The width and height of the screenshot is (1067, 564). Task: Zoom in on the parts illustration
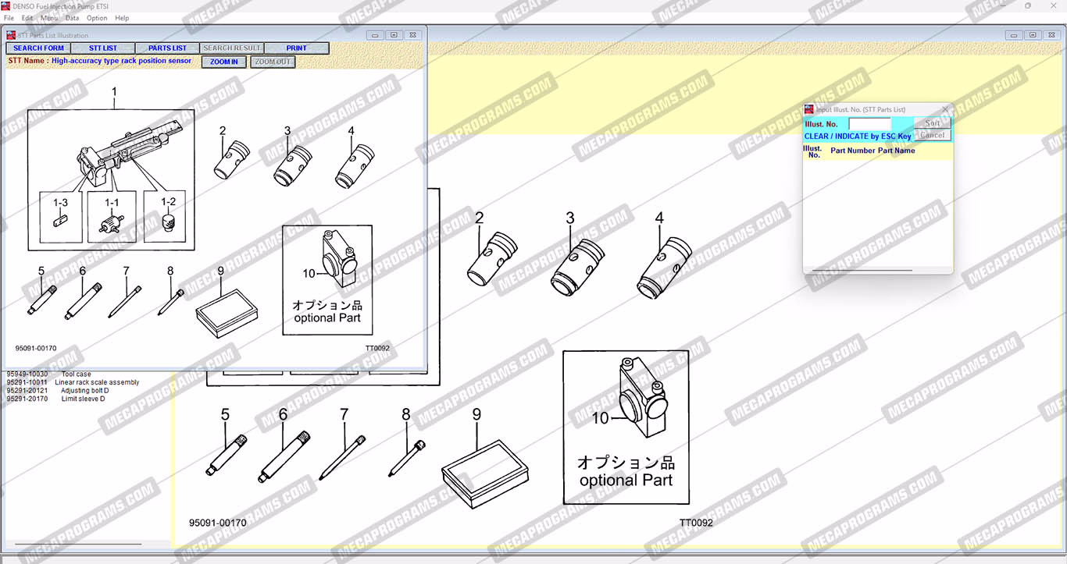coord(224,62)
